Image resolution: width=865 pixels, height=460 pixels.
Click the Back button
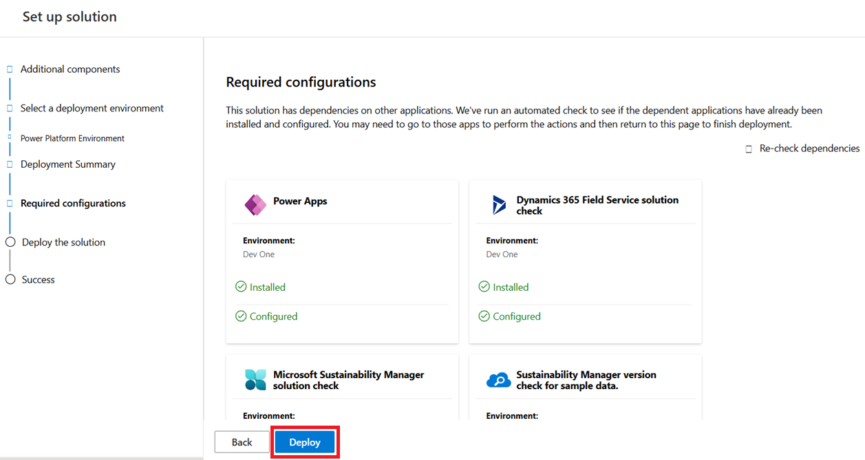pos(242,442)
